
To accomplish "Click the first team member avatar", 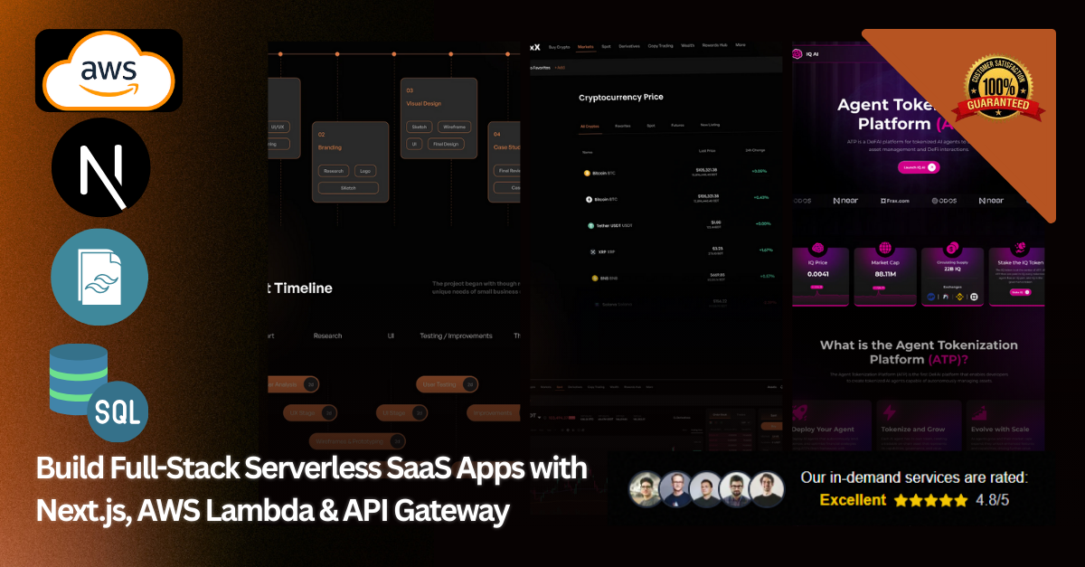I will click(x=646, y=489).
